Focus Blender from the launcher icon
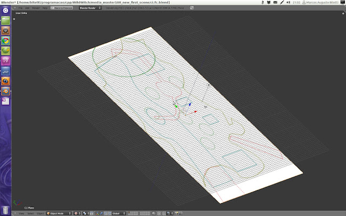Viewport: 346px width, 216px height. pos(5,91)
